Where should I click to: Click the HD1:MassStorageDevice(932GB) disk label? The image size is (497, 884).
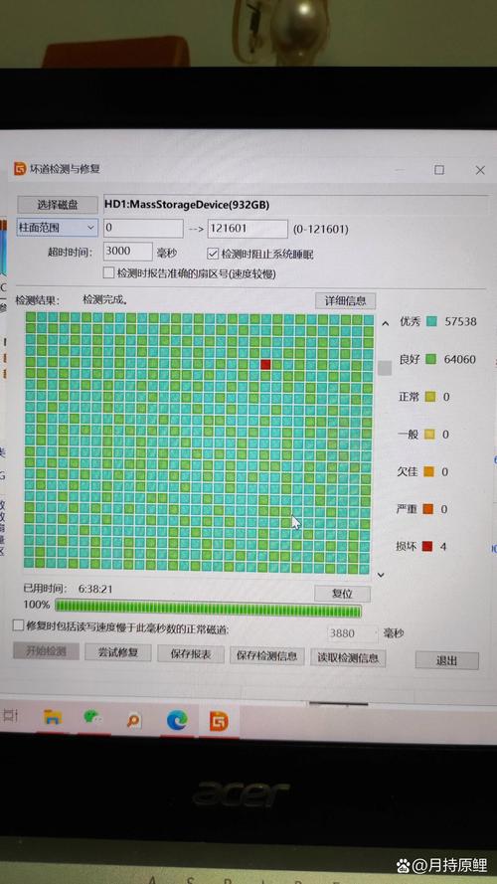point(187,205)
